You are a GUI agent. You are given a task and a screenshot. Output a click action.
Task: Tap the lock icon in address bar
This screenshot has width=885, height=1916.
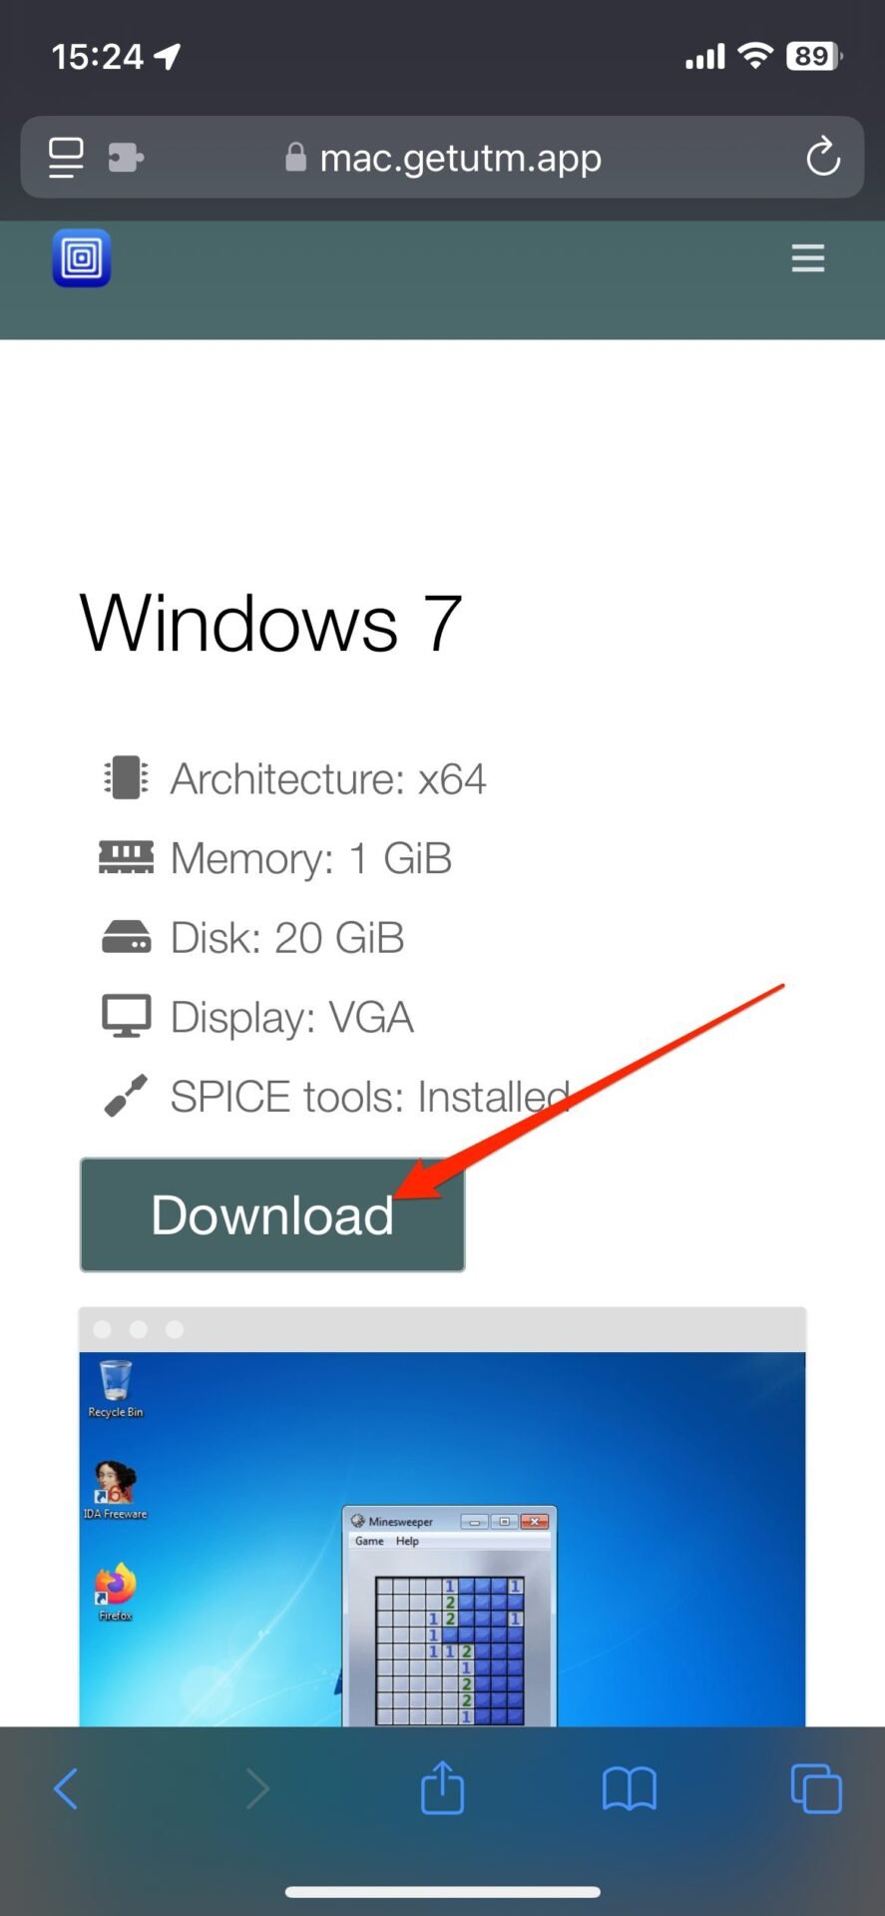[x=295, y=157]
